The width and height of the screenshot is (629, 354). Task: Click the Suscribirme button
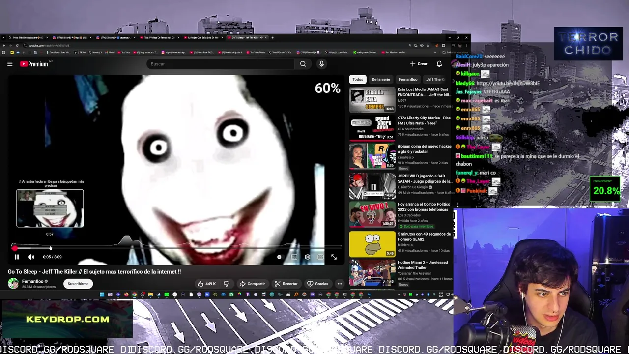point(78,284)
